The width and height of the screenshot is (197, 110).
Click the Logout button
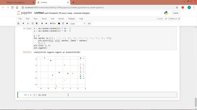tap(176, 13)
